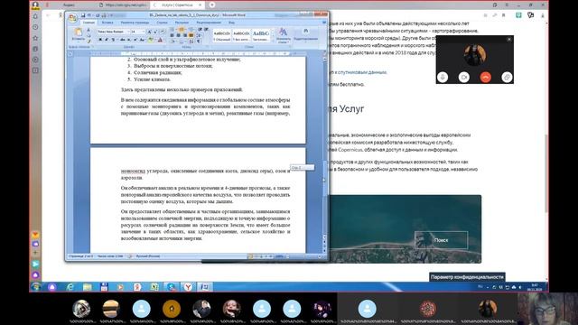Click the language indicator in Word status bar
This screenshot has width=578, height=325.
click(148, 256)
